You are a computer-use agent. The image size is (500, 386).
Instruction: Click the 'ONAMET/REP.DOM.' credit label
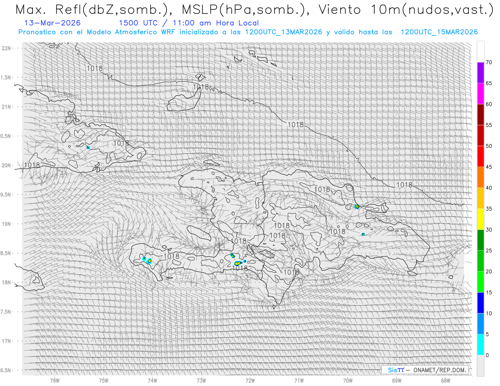click(440, 370)
